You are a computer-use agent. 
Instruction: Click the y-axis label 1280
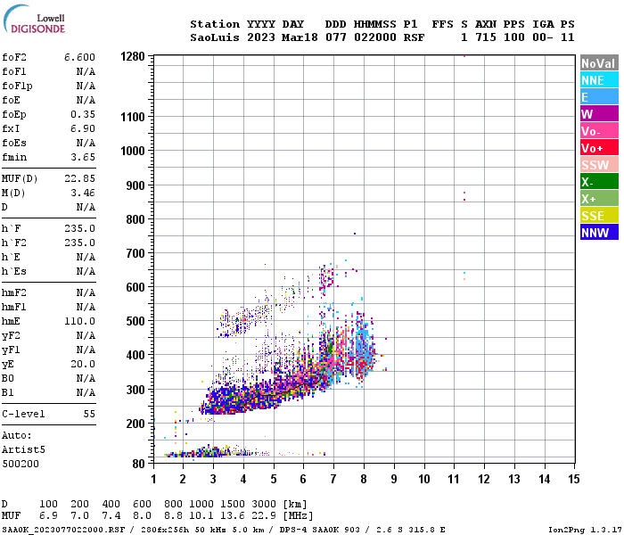(x=133, y=56)
